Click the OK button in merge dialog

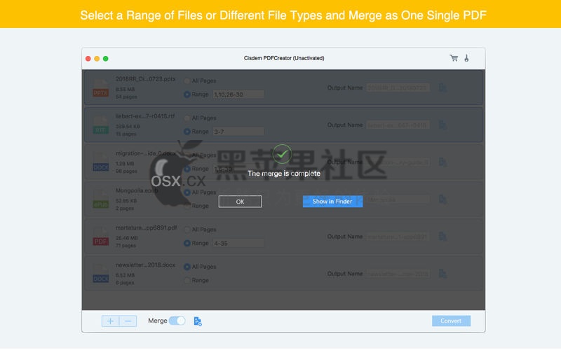click(x=240, y=202)
